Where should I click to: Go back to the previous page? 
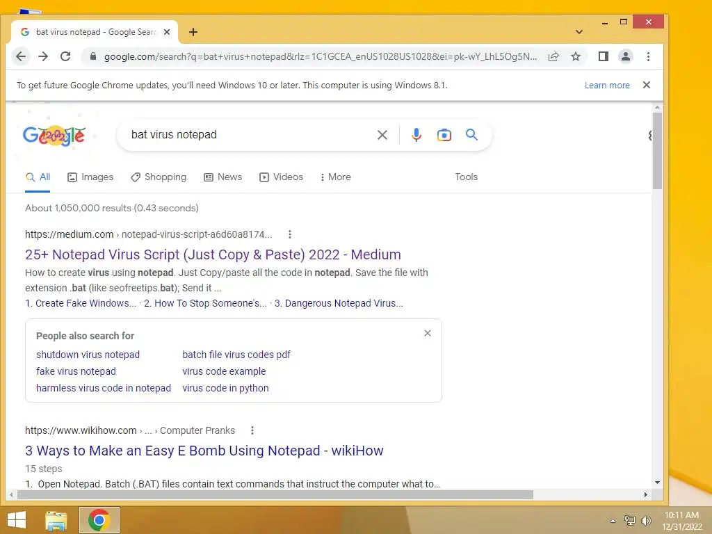click(21, 56)
